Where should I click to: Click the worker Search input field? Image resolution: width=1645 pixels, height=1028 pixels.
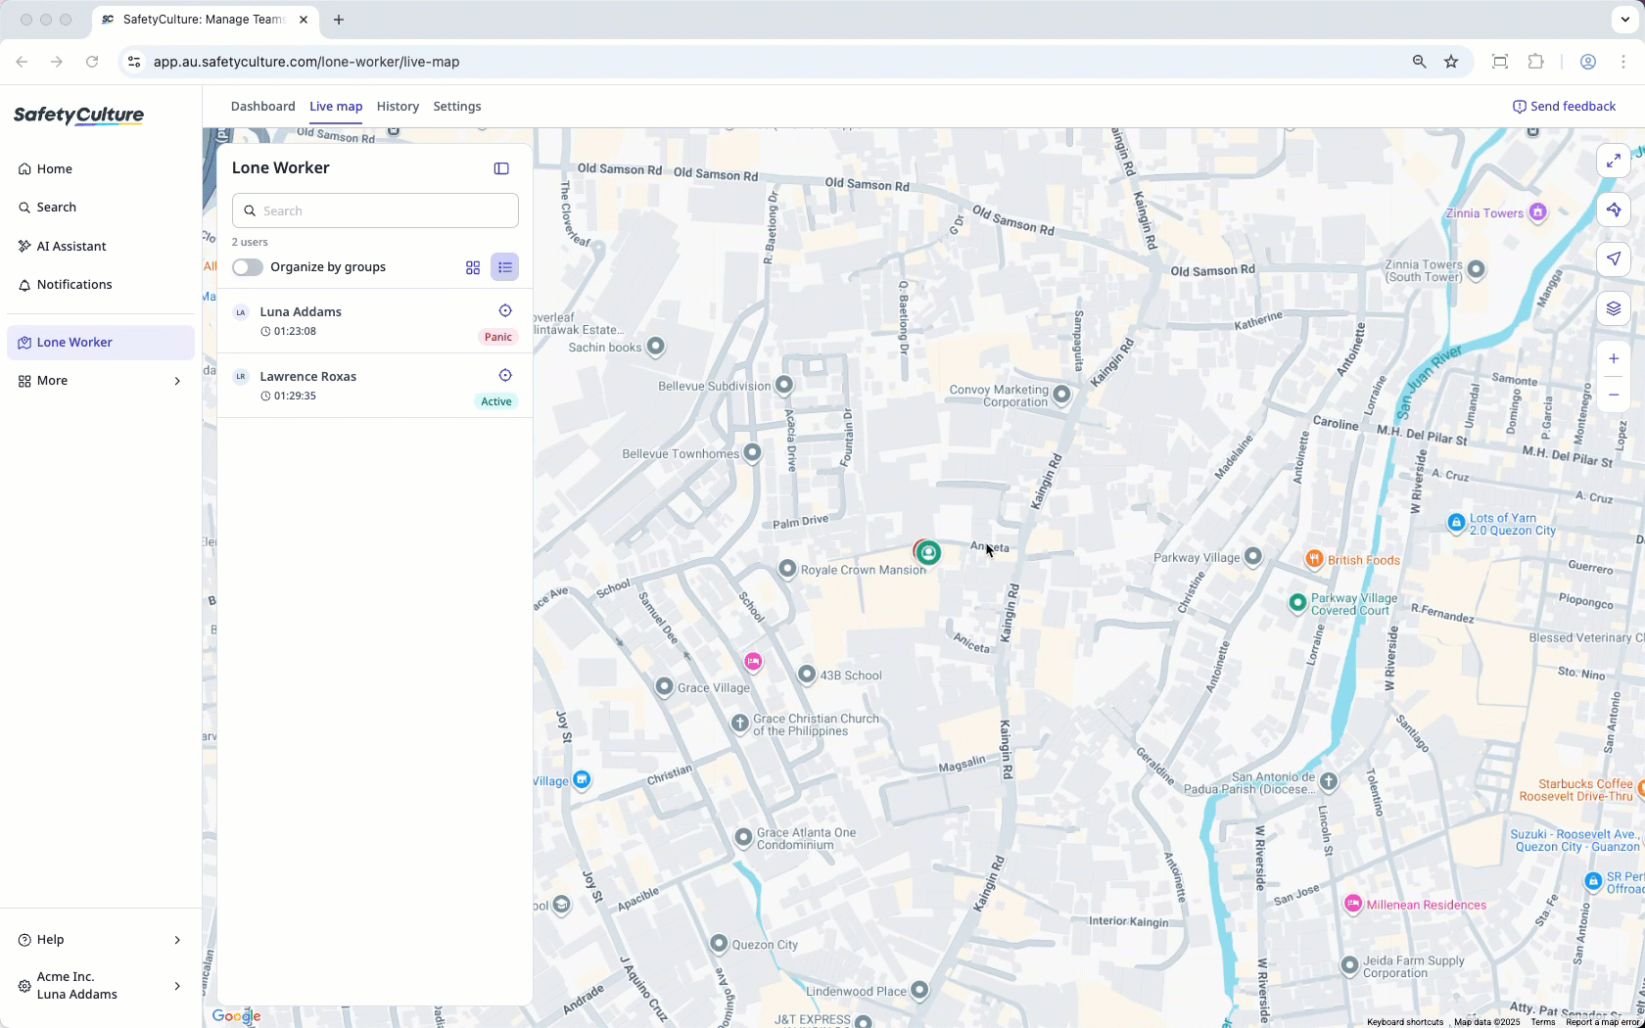click(x=375, y=210)
